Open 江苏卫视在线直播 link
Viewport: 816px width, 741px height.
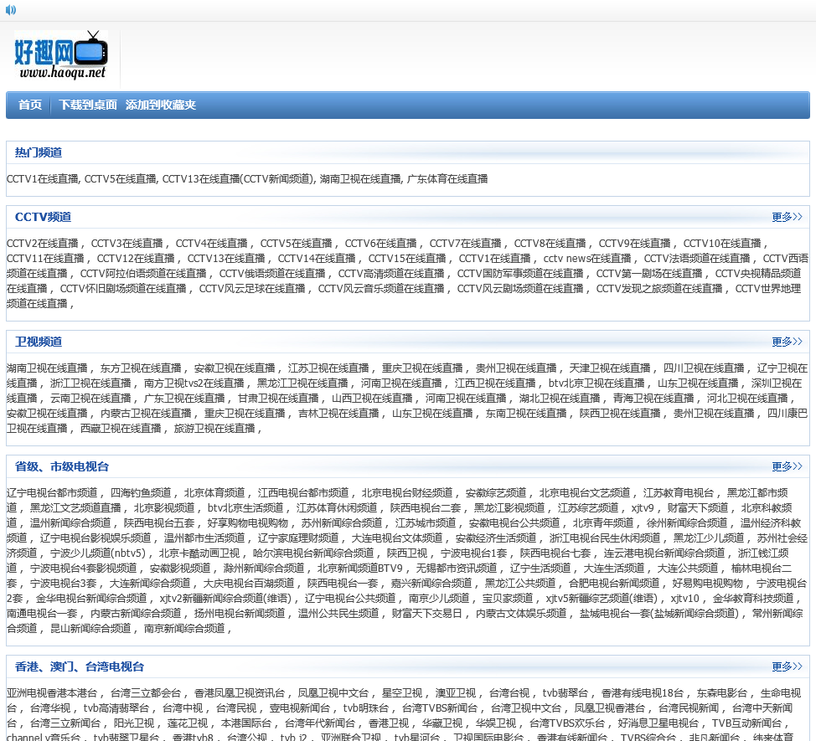click(328, 368)
